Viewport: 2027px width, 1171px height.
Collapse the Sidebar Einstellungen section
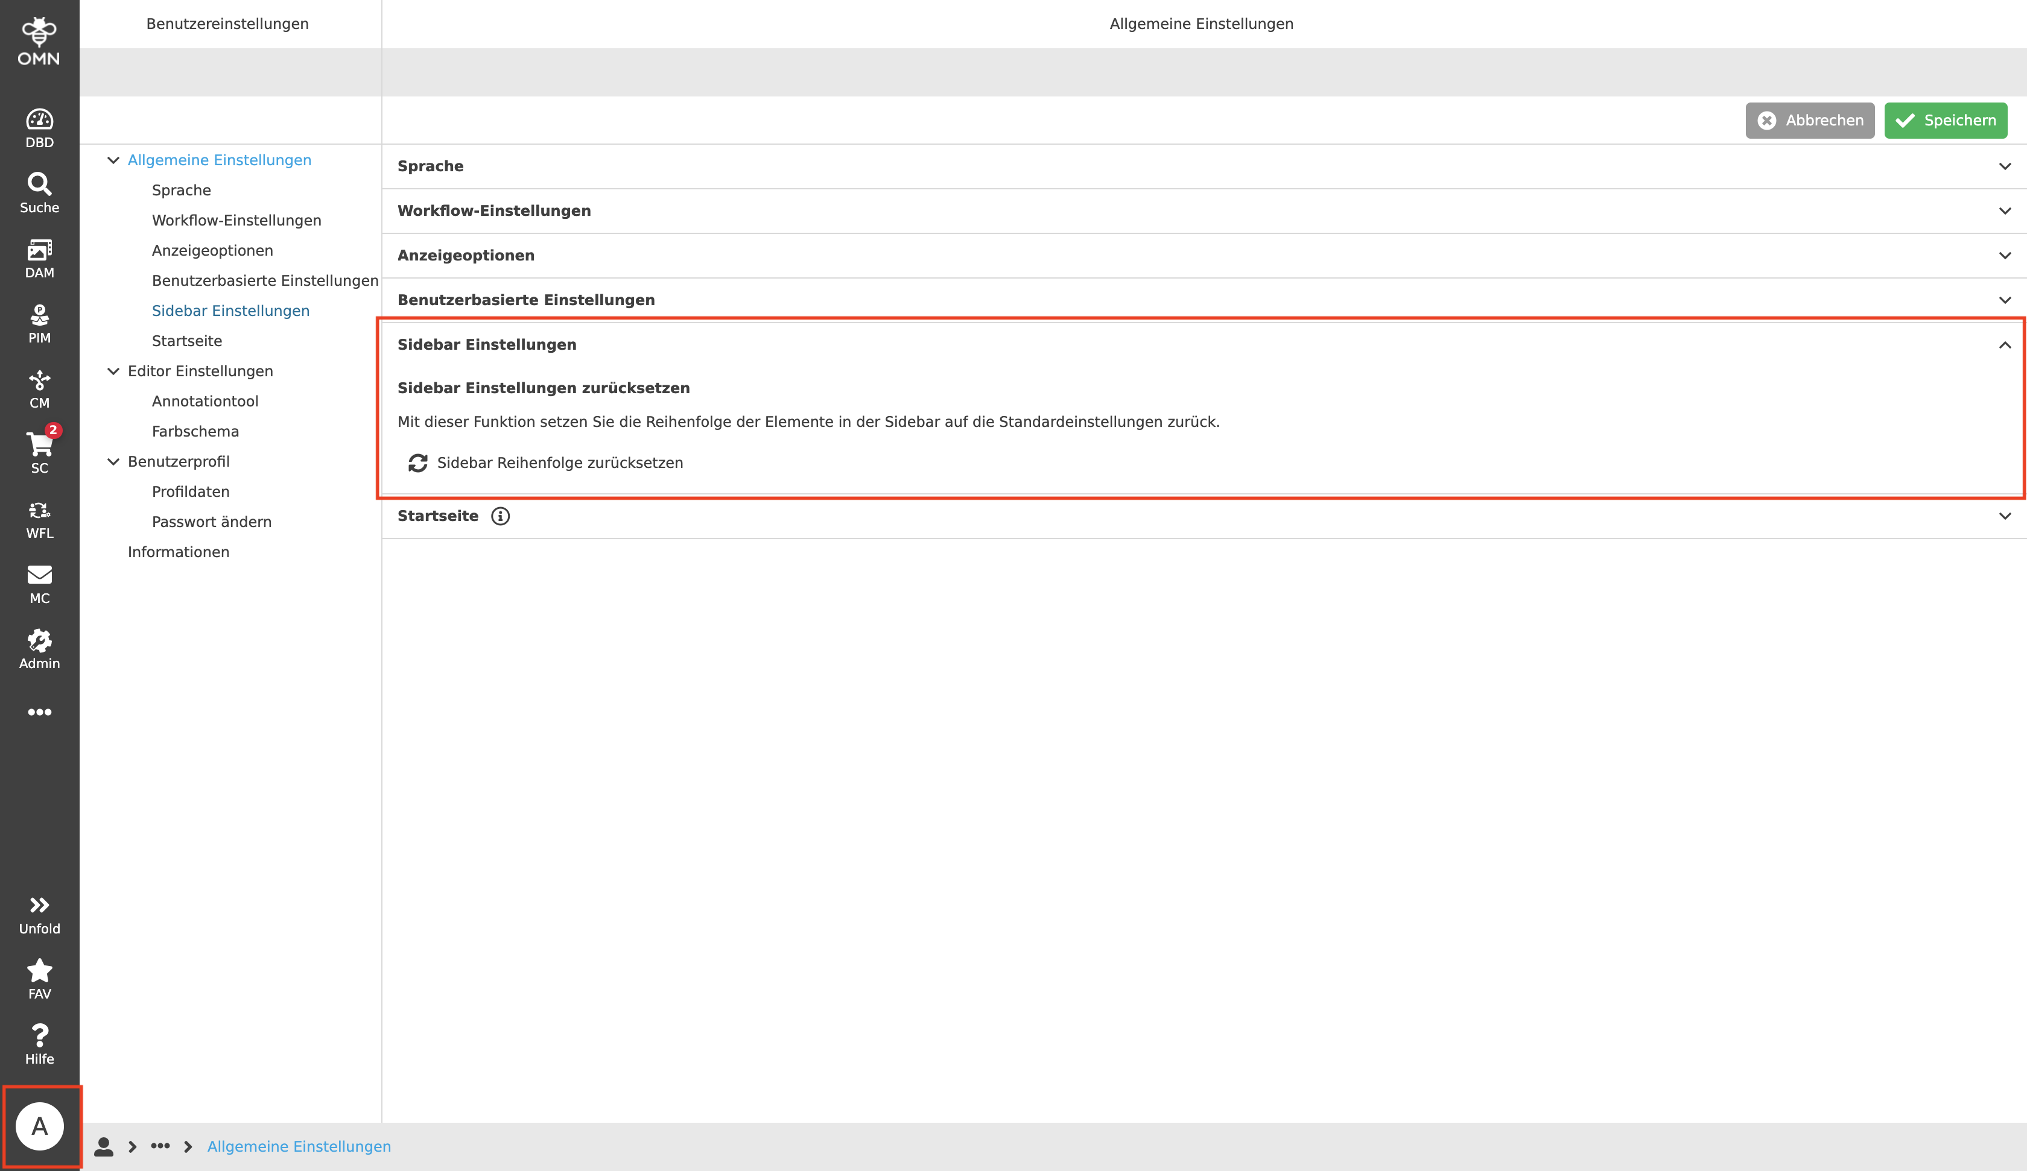coord(2003,345)
